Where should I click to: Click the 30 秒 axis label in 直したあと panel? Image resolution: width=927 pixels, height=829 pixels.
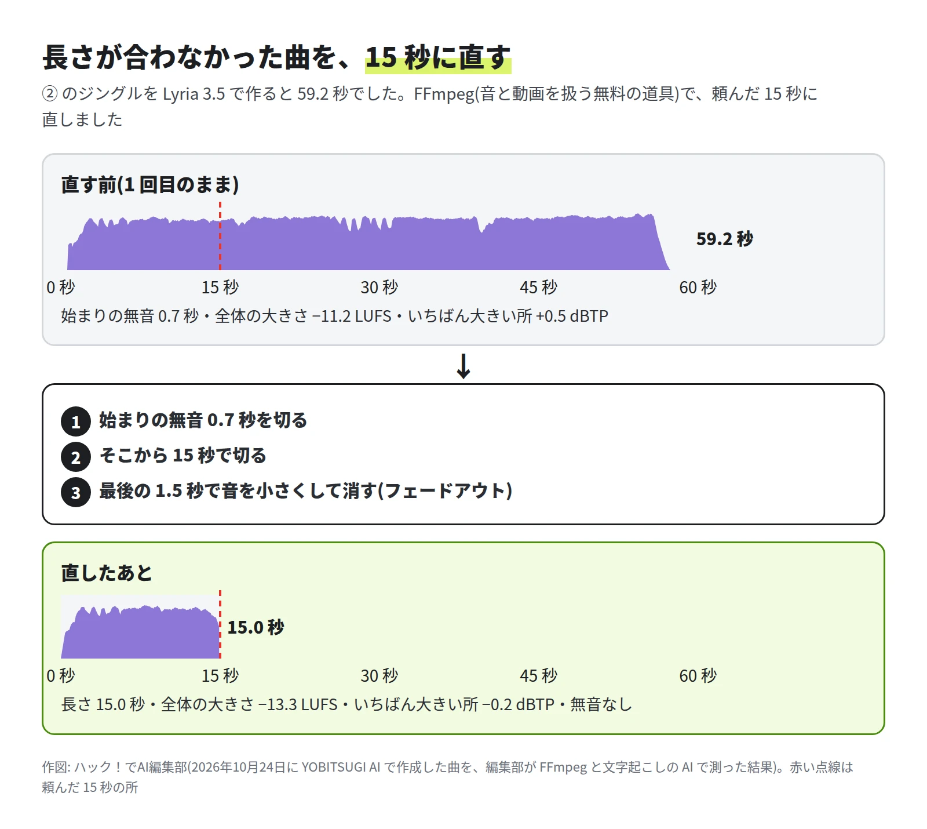pos(379,675)
